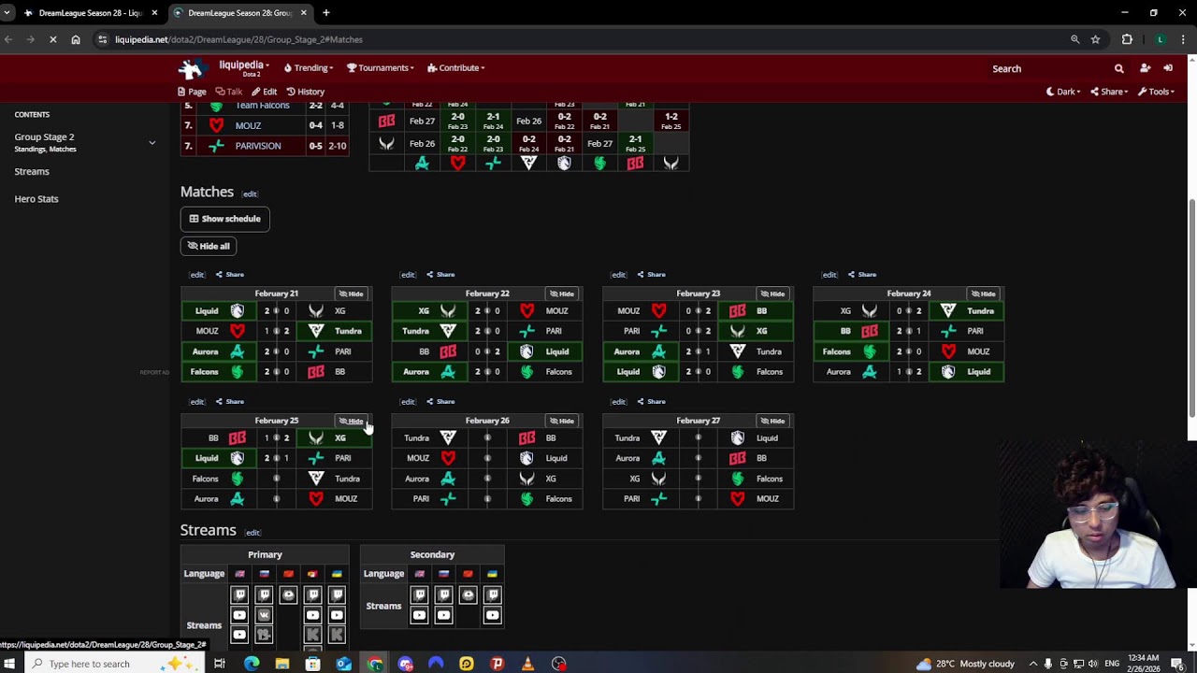The width and height of the screenshot is (1197, 673).
Task: Open the page Share dropdown in header
Action: (1111, 92)
